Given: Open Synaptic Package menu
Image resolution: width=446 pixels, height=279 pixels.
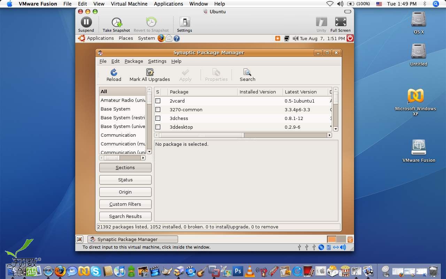Looking at the screenshot, I should [134, 61].
